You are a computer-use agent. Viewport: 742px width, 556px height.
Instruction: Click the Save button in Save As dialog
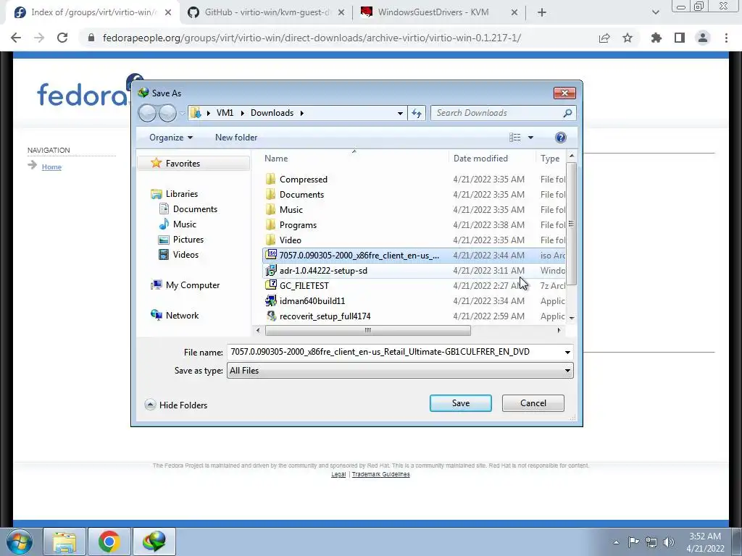[460, 403]
